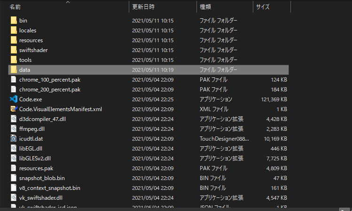Click the 121,369 KB size of Code.exe
The image size is (352, 211).
(x=274, y=99)
